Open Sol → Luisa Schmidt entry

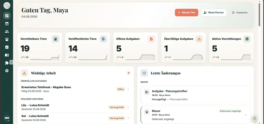pyautogui.click(x=76, y=118)
